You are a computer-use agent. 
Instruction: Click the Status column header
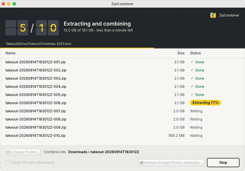[x=195, y=53]
